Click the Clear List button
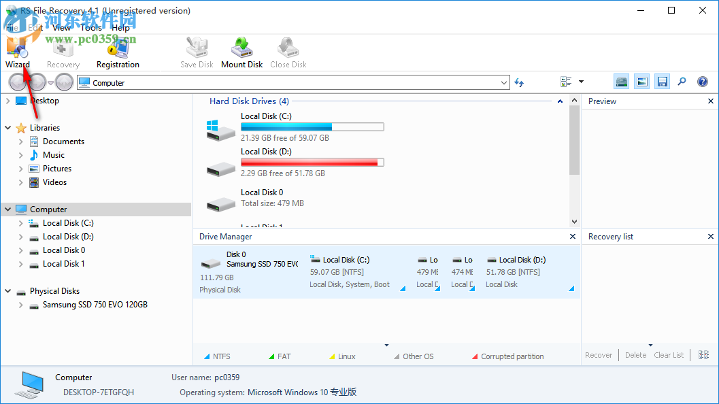The width and height of the screenshot is (719, 404). coord(668,354)
